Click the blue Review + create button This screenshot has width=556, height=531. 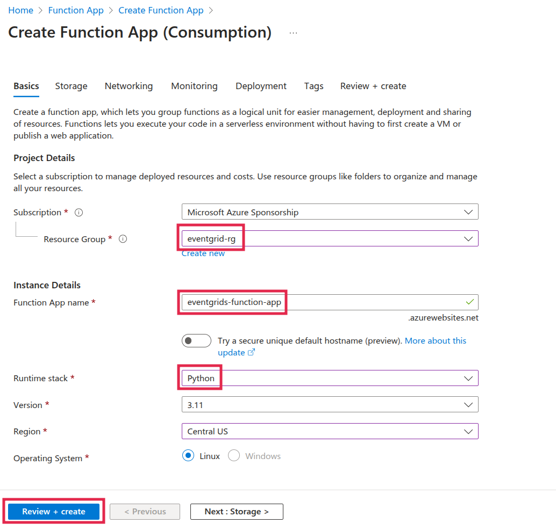[x=54, y=512]
